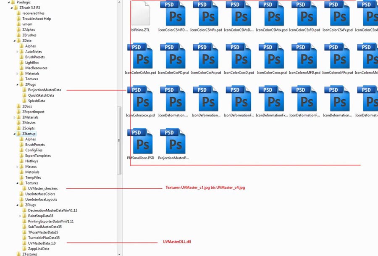This screenshot has width=378, height=256.
Task: Collapse the ZData folder arrow
Action: pyautogui.click(x=15, y=41)
